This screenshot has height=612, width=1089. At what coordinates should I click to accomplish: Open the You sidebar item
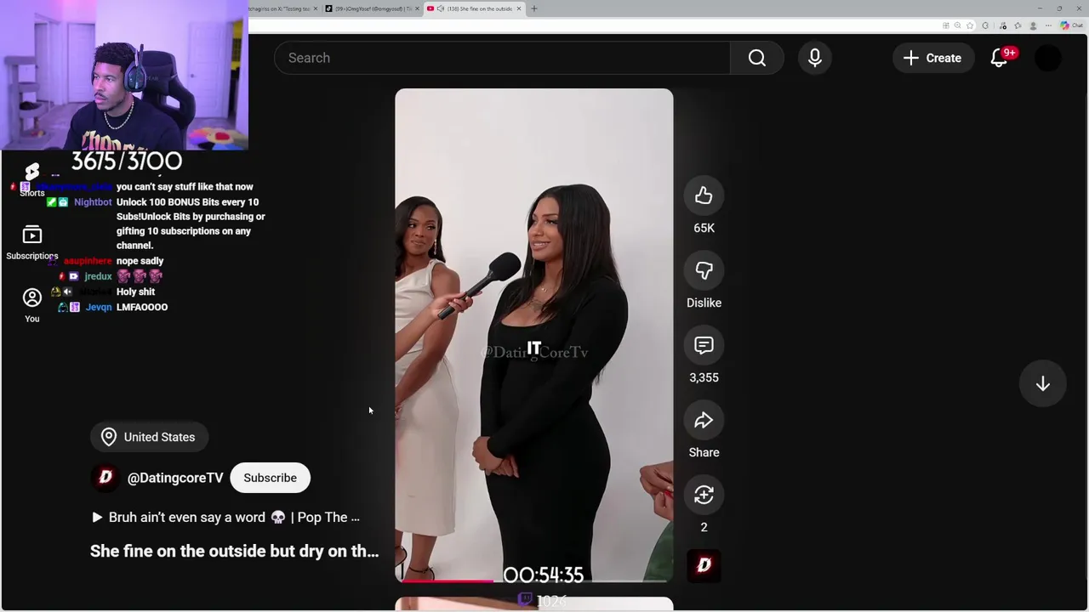pyautogui.click(x=31, y=305)
